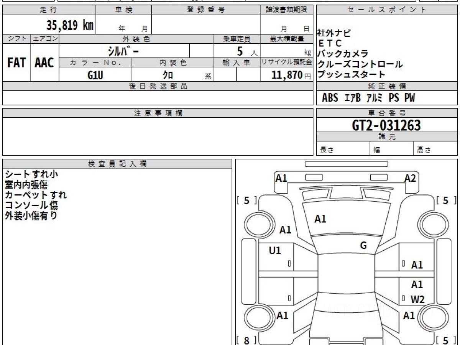Select the プッシュスタート line
This screenshot has width=460, height=345.
tap(351, 74)
